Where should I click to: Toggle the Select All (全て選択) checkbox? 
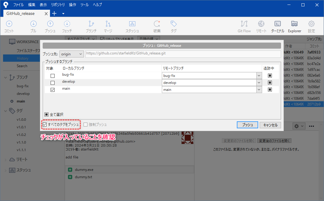pyautogui.click(x=47, y=114)
